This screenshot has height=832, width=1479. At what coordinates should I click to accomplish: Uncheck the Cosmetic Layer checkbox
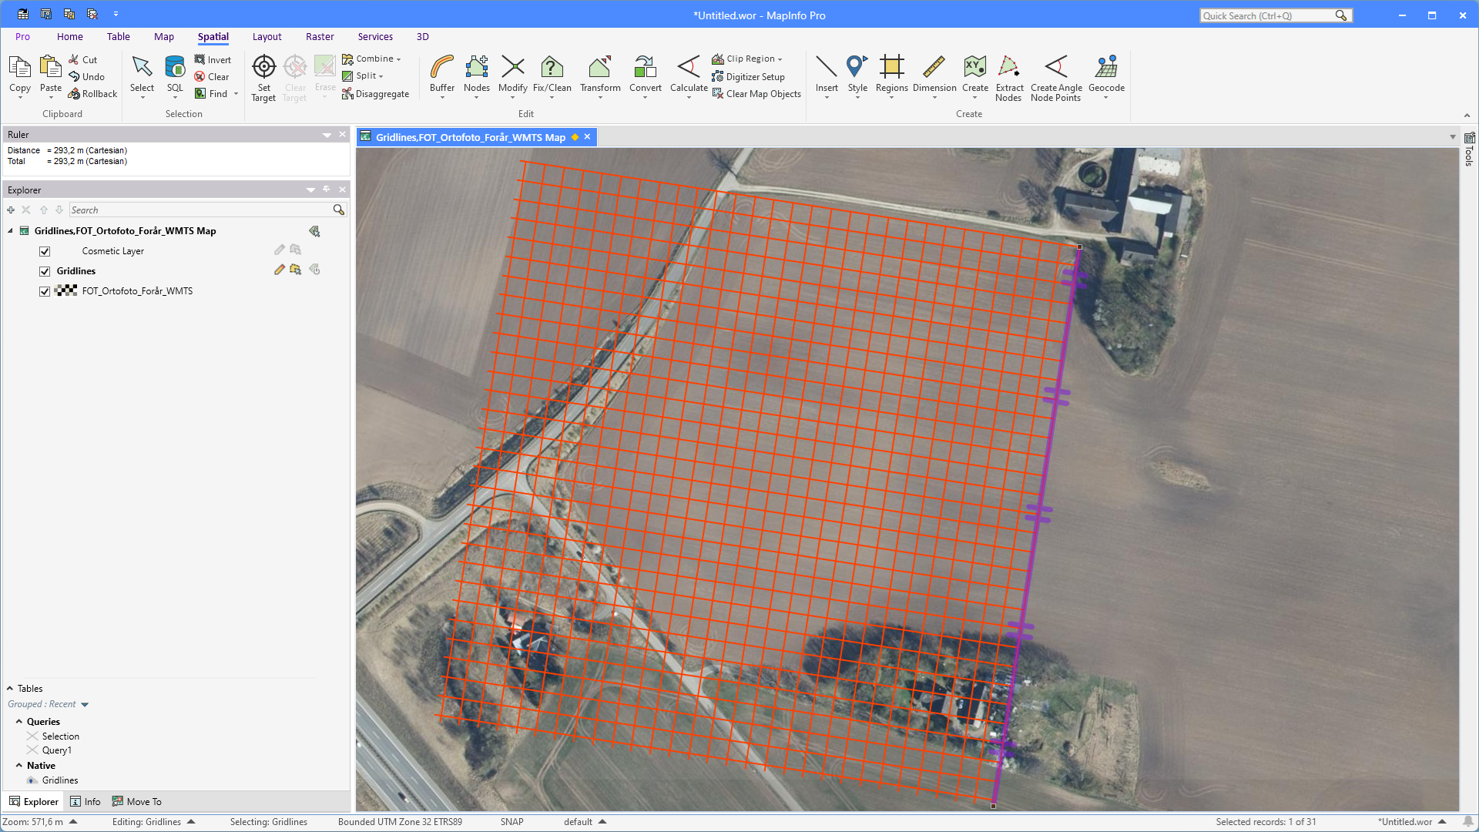(45, 251)
